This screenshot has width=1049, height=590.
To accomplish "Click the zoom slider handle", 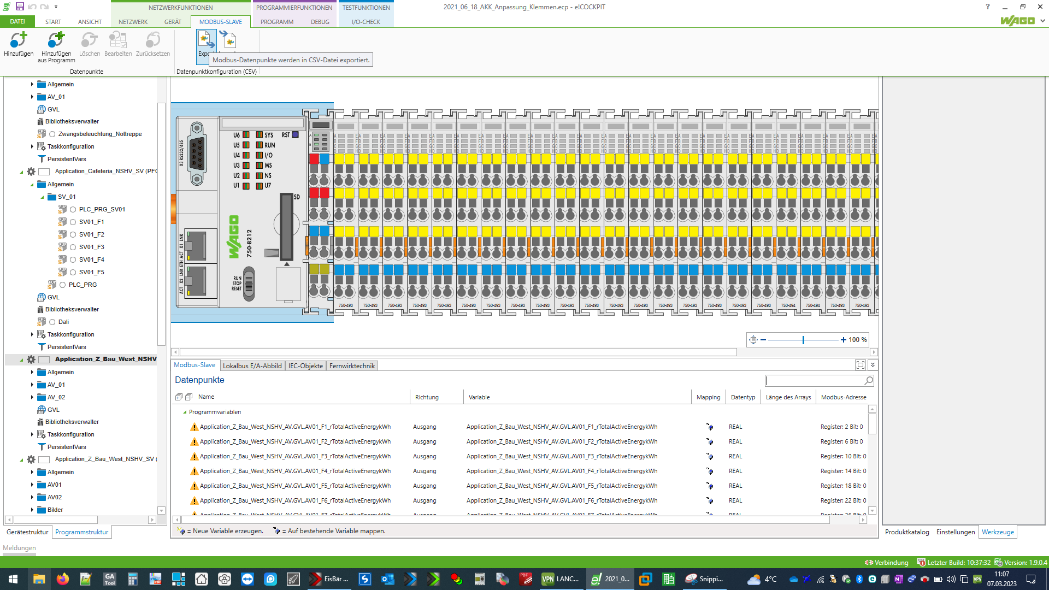I will click(x=803, y=340).
